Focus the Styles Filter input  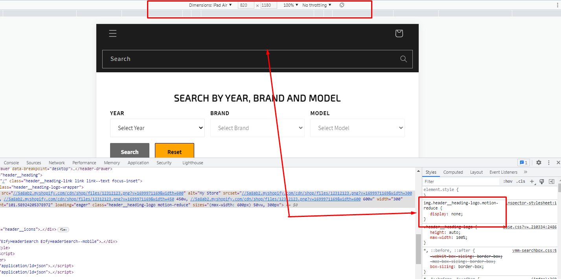tap(461, 182)
